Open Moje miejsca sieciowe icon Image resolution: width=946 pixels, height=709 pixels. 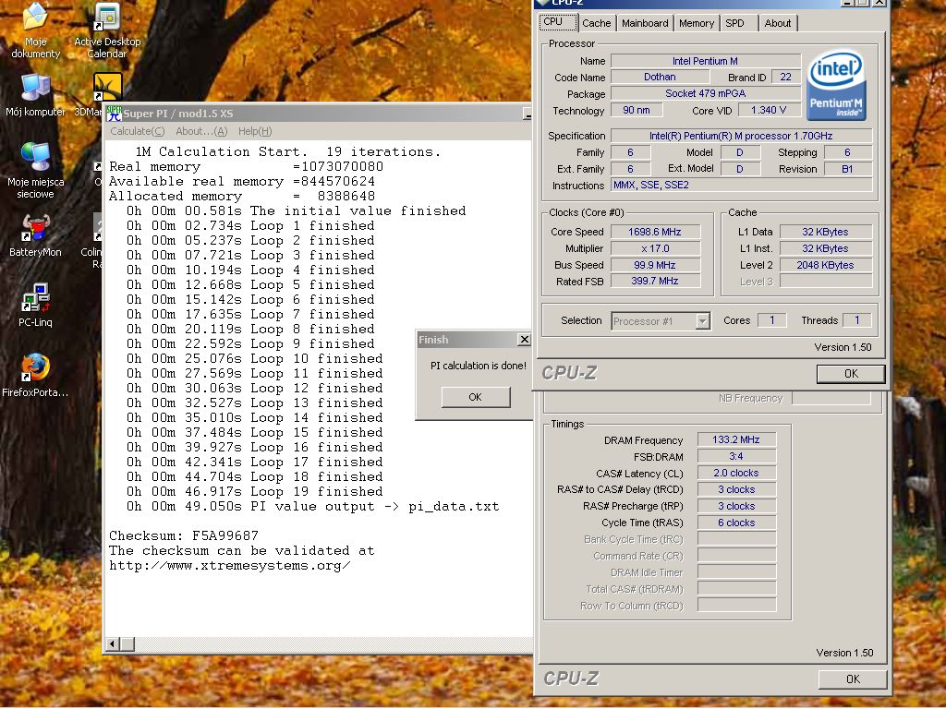pyautogui.click(x=35, y=158)
